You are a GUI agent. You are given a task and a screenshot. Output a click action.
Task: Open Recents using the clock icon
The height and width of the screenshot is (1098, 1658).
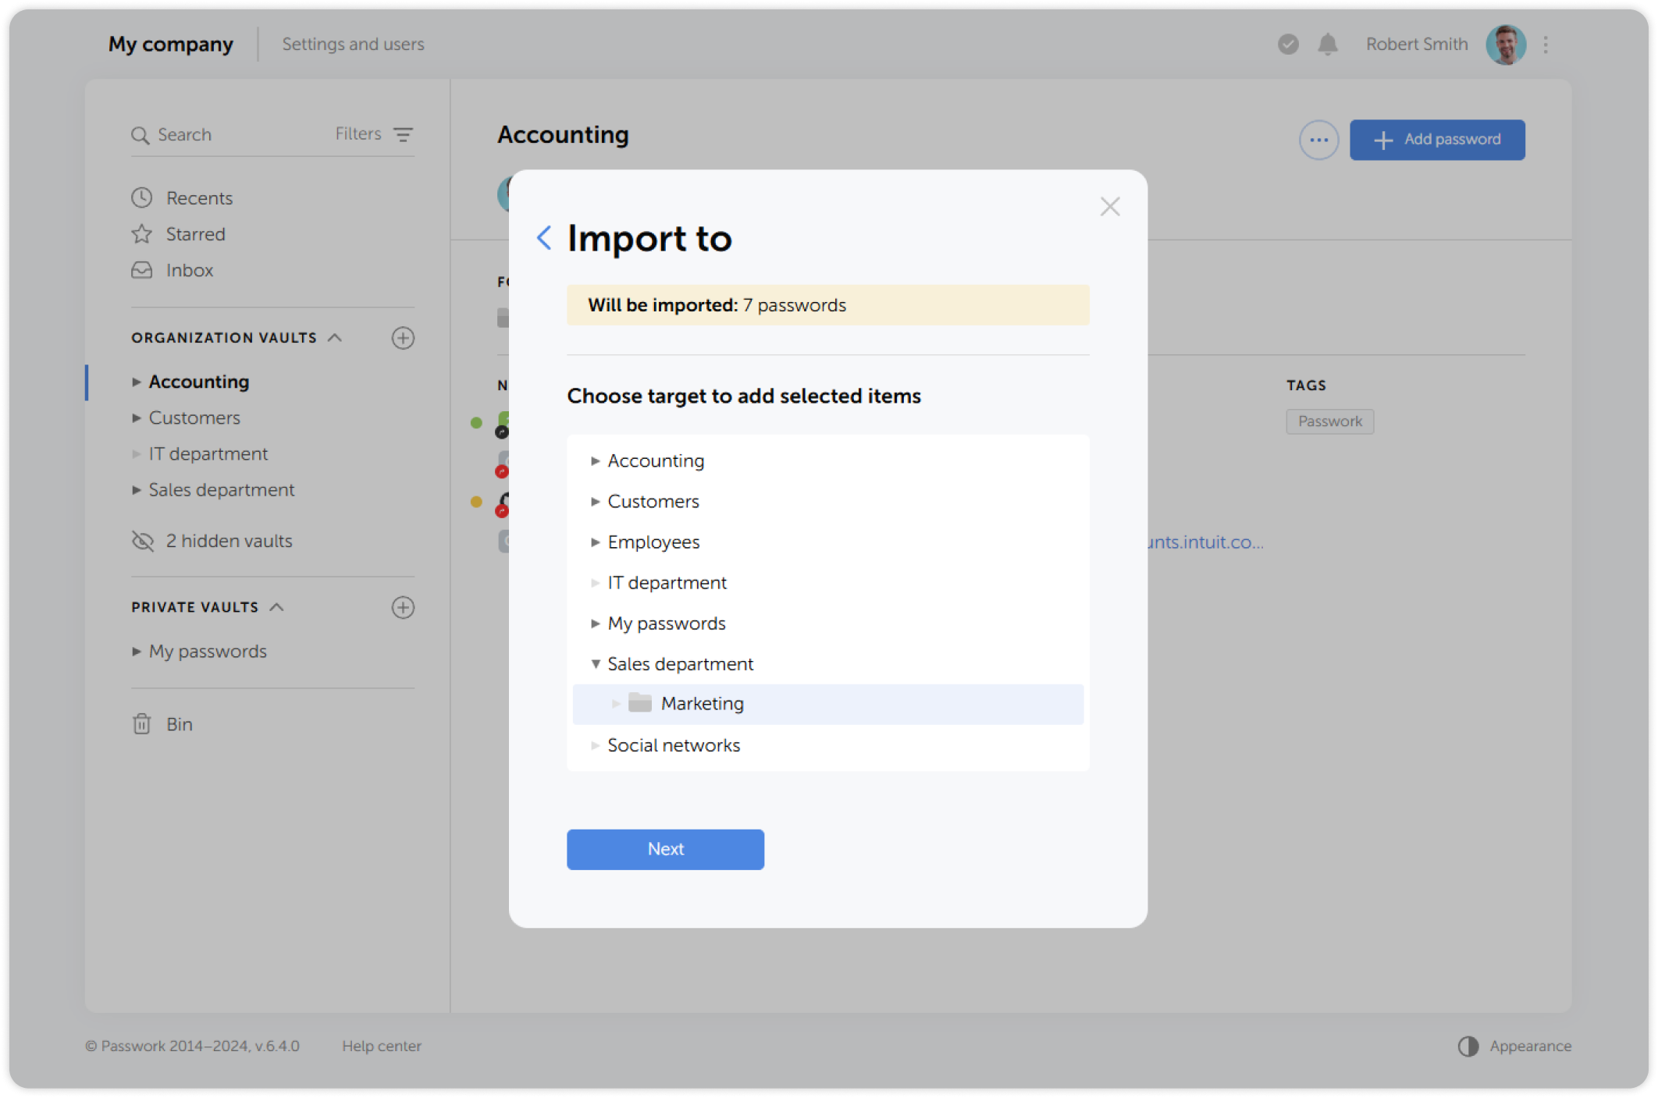click(141, 197)
